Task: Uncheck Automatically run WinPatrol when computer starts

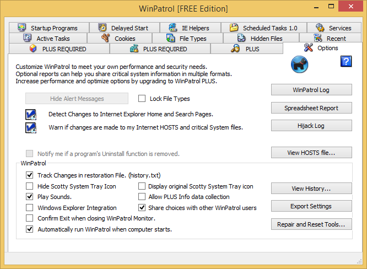Action: click(30, 229)
